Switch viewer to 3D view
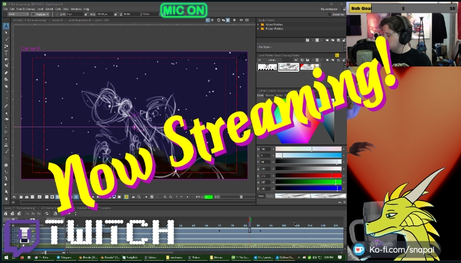This screenshot has height=263, width=461. pos(223,20)
